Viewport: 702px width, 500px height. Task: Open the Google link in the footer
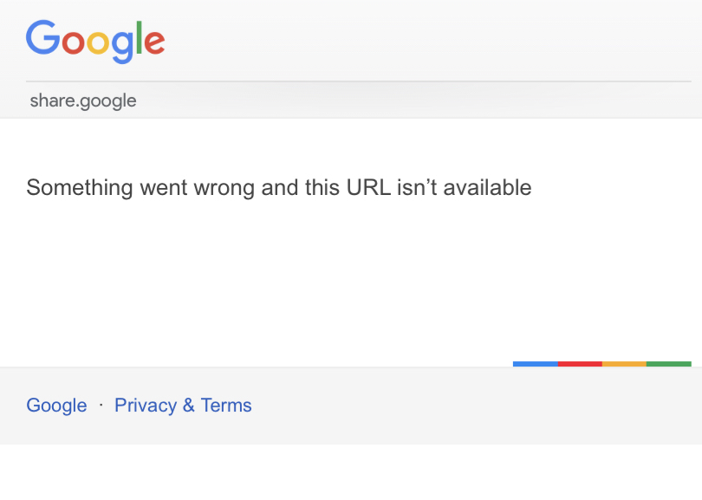pyautogui.click(x=56, y=406)
